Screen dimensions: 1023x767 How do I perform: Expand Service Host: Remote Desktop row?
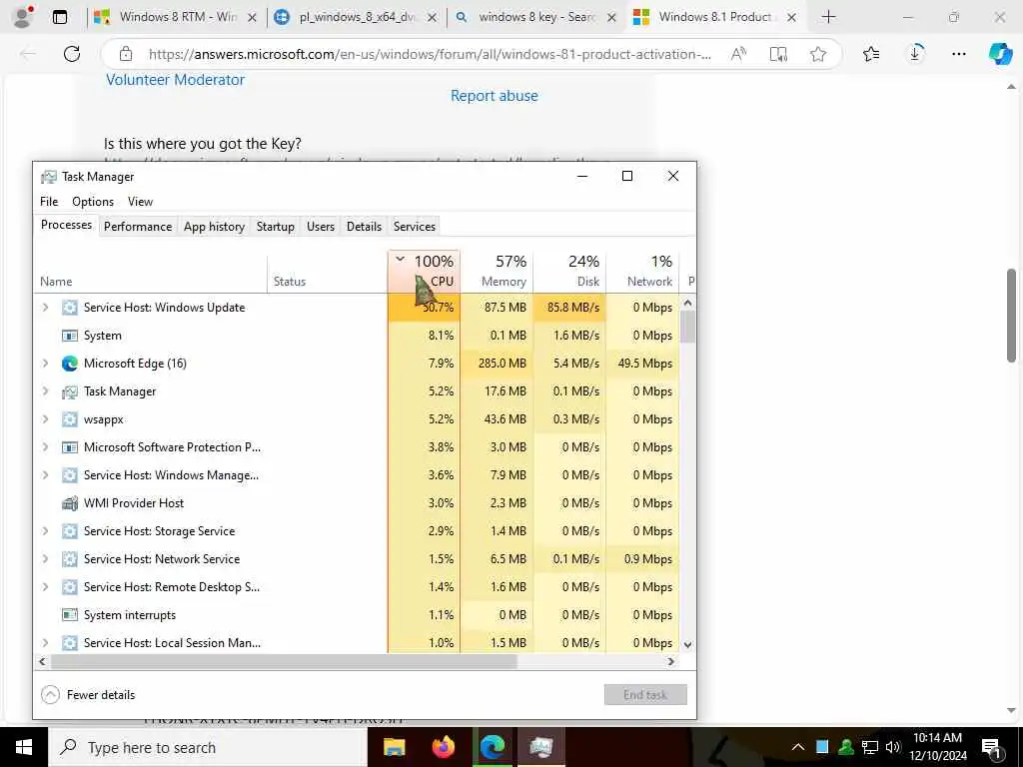pyautogui.click(x=45, y=587)
